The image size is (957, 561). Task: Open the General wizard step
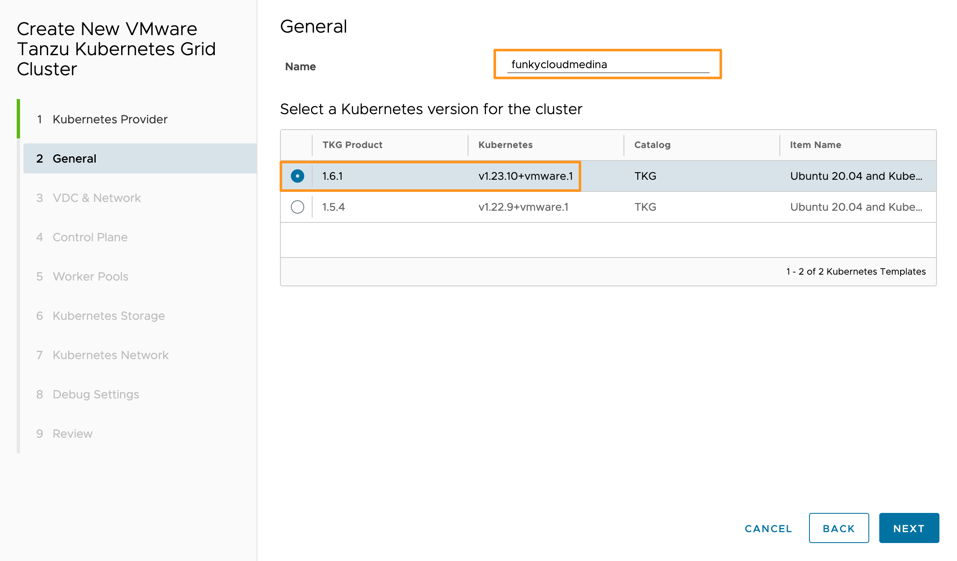pyautogui.click(x=140, y=158)
